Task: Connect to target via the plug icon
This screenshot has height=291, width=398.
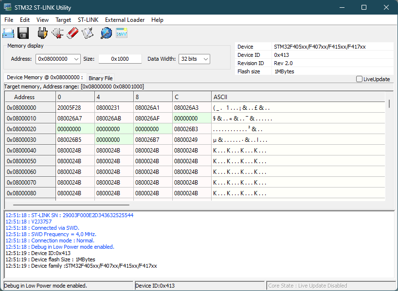Action: pyautogui.click(x=42, y=33)
